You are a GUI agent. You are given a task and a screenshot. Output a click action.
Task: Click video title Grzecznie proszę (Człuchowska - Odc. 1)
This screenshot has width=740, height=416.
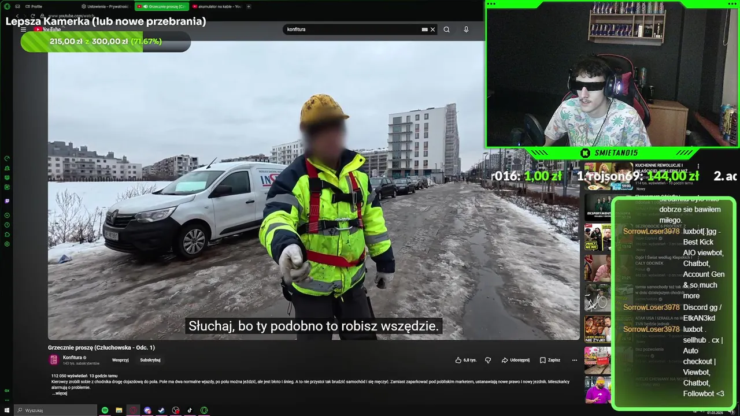[x=101, y=347]
